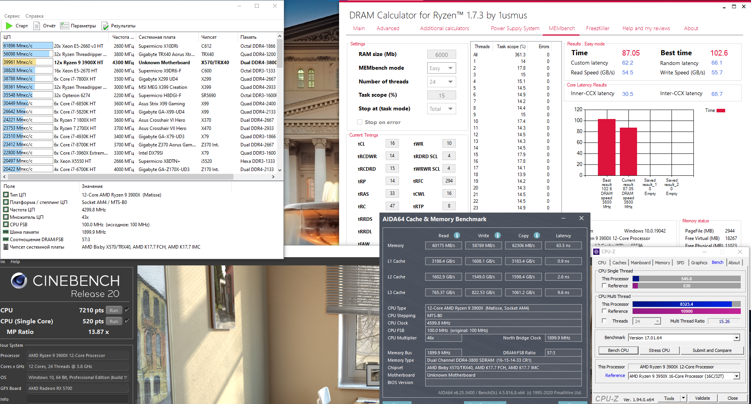The width and height of the screenshot is (751, 404).
Task: Open the Tools dropdown arrow in CPU-Z
Action: pos(683,398)
